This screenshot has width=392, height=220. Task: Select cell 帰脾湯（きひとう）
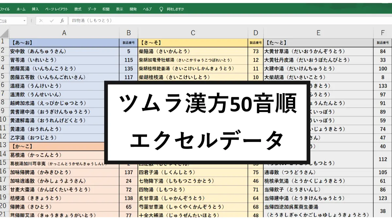[x=64, y=207]
